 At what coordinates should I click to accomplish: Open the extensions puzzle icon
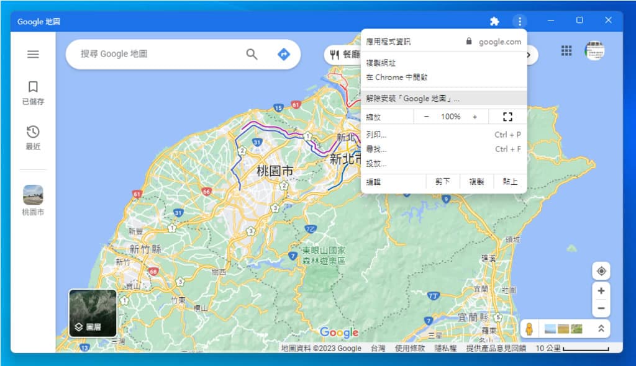(x=494, y=21)
